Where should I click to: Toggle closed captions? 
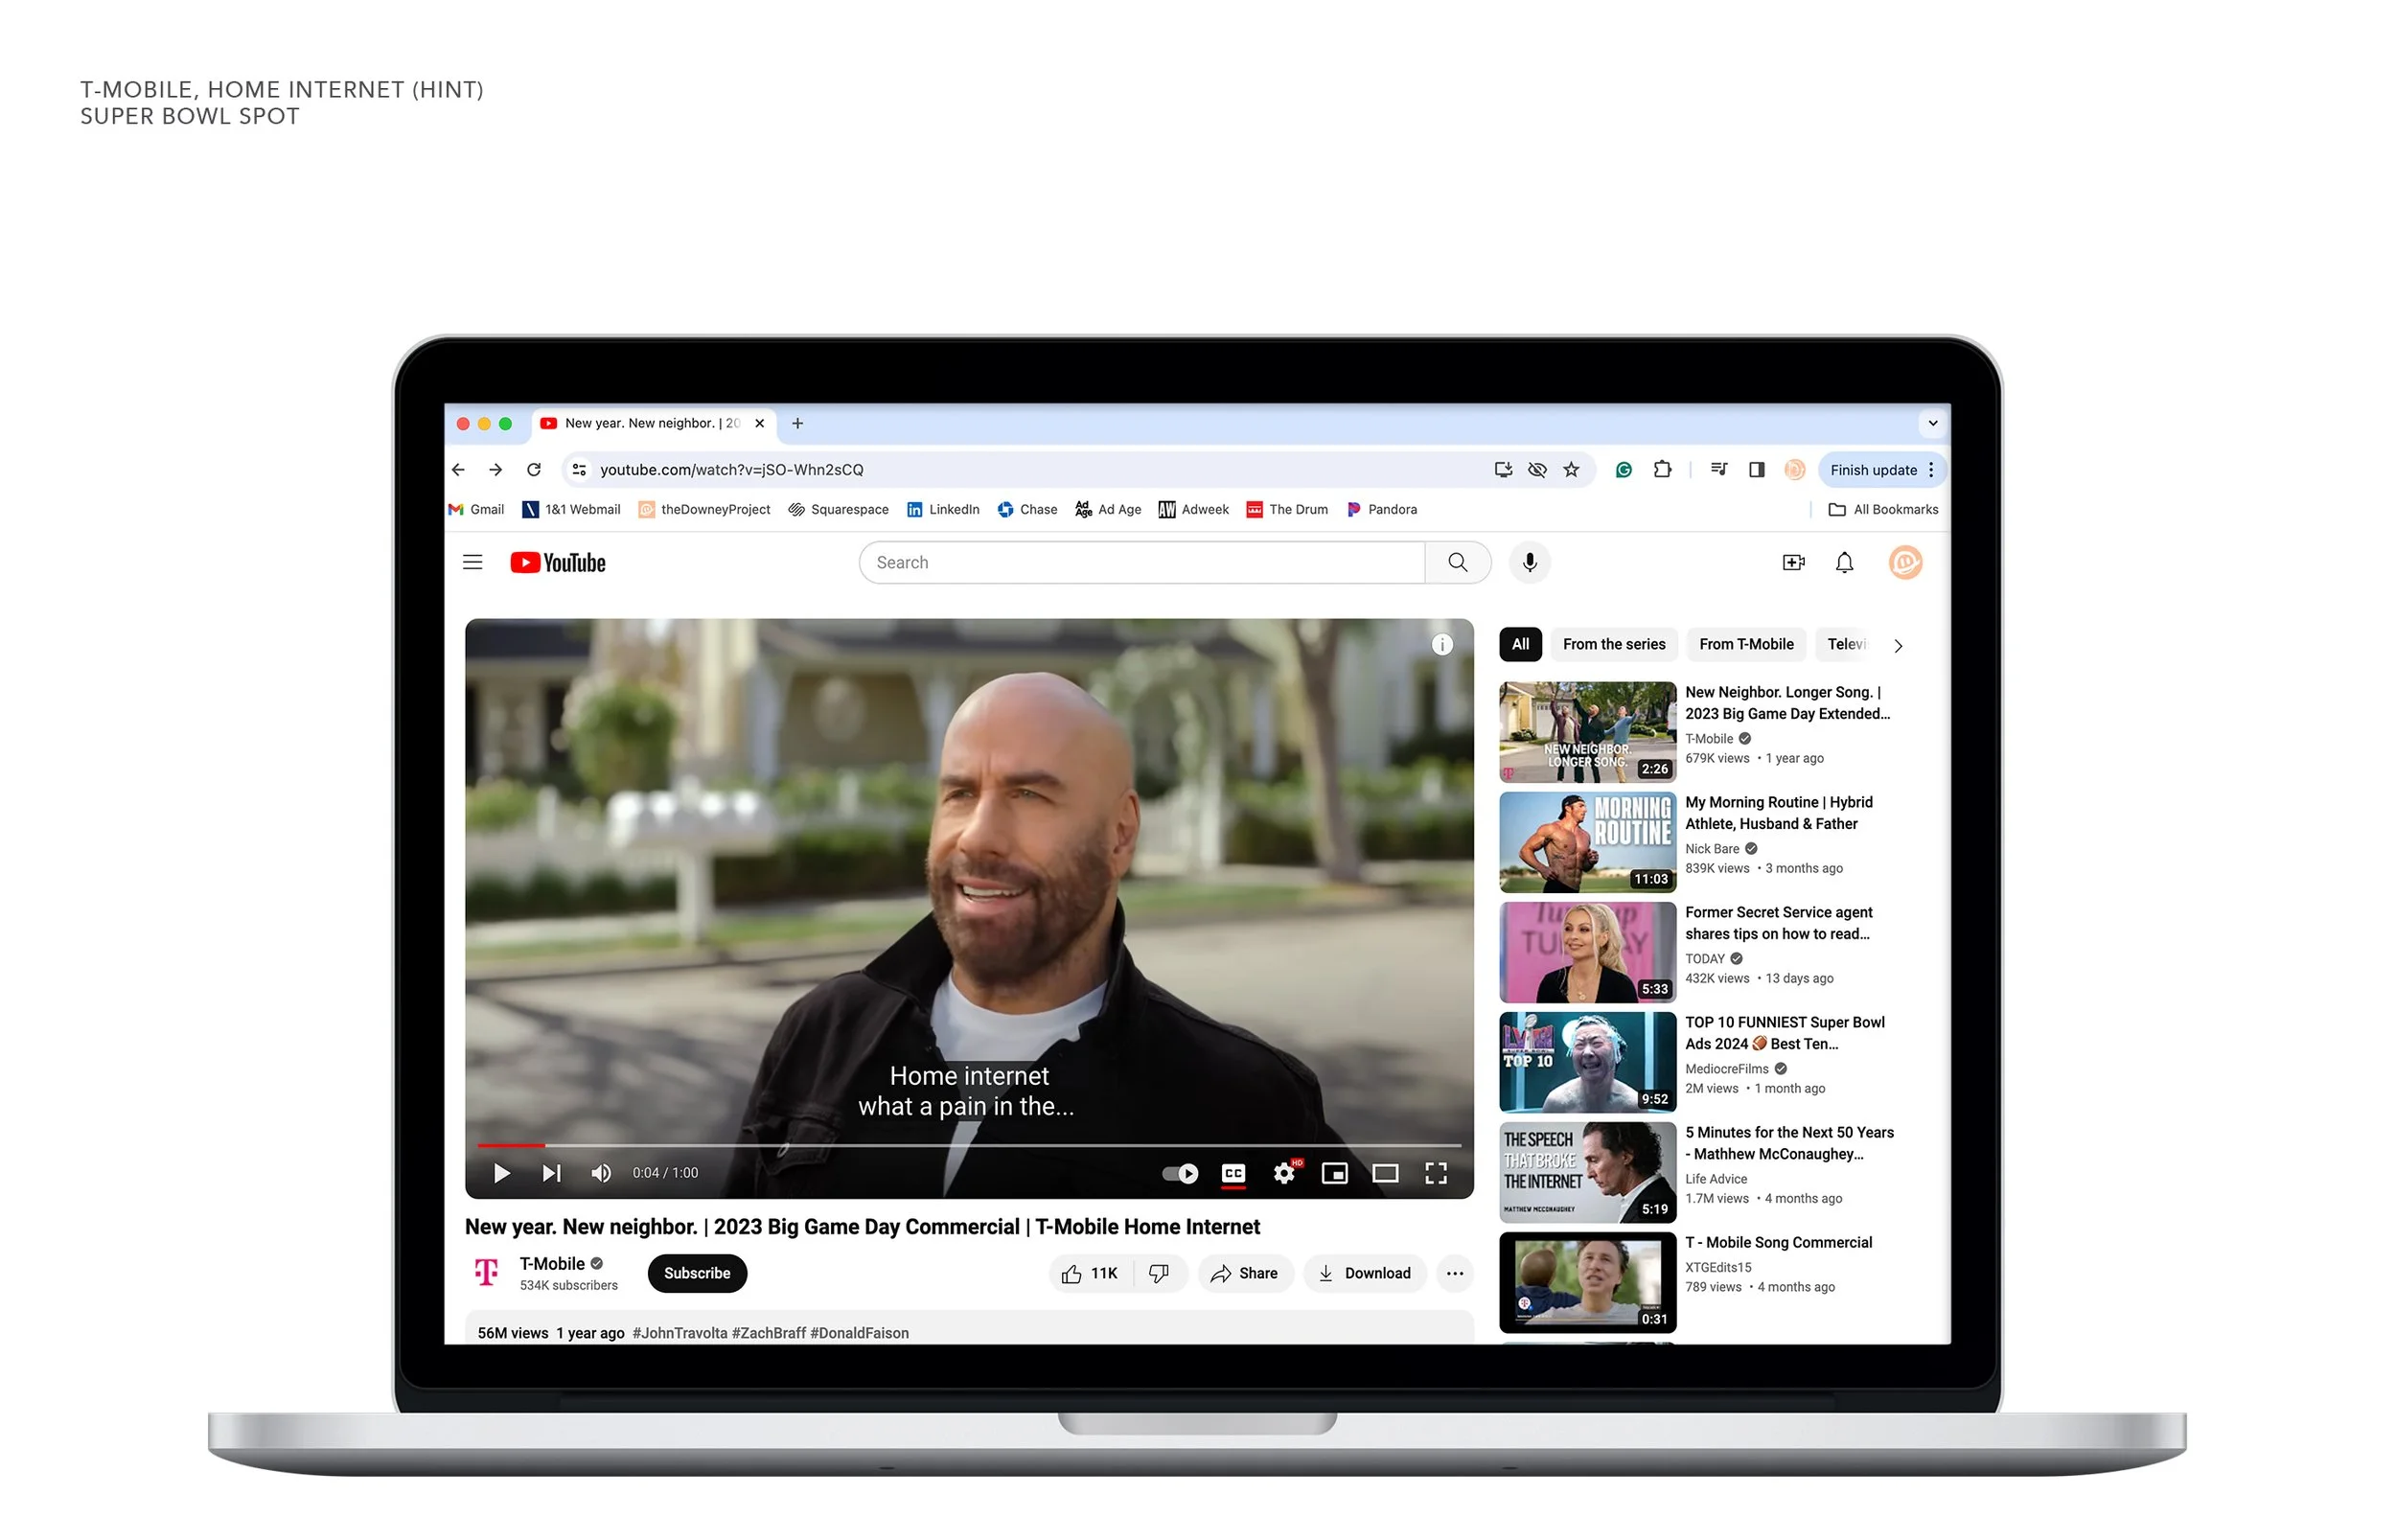1233,1173
